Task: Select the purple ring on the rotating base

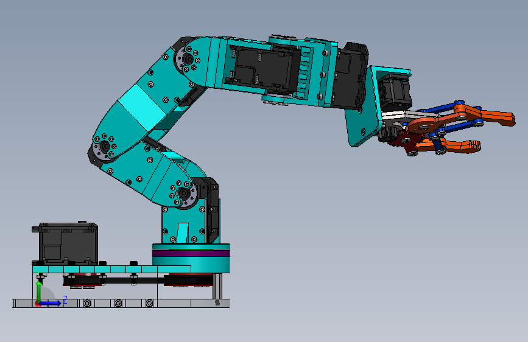Action: (x=191, y=254)
